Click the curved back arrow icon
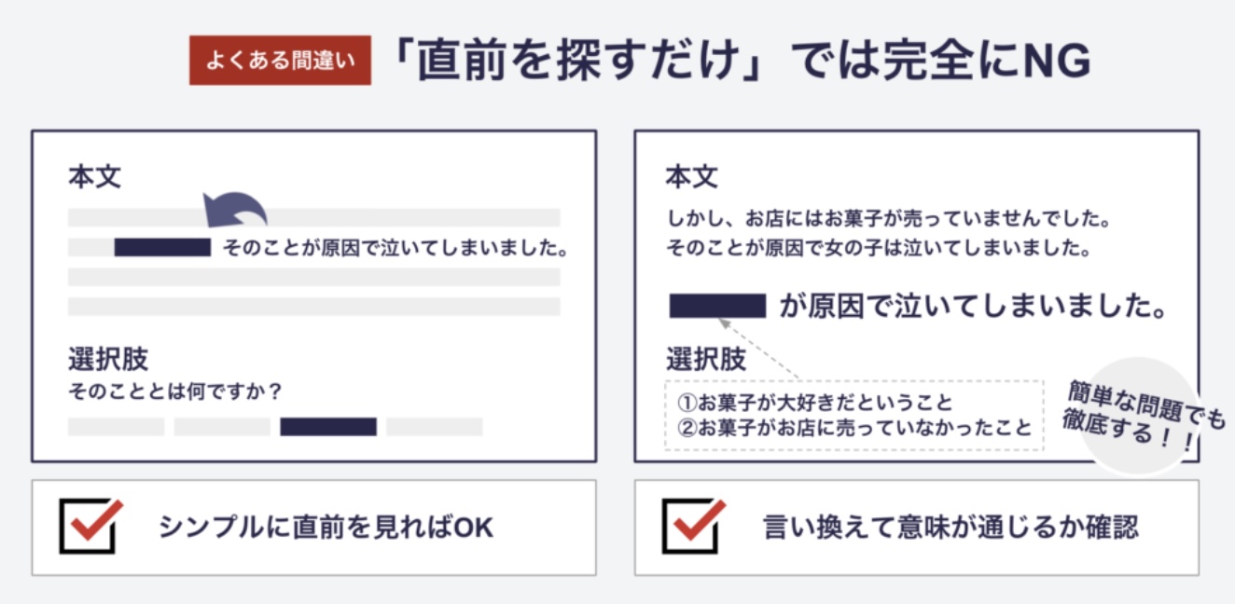The image size is (1235, 604). point(235,210)
